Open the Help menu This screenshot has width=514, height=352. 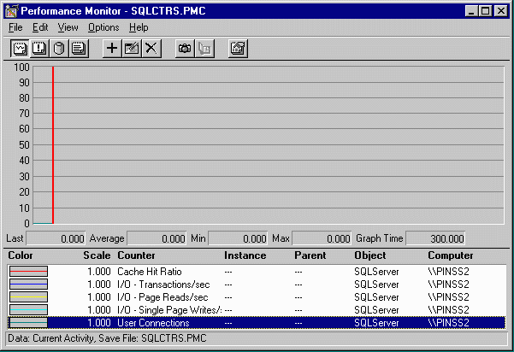pos(139,27)
